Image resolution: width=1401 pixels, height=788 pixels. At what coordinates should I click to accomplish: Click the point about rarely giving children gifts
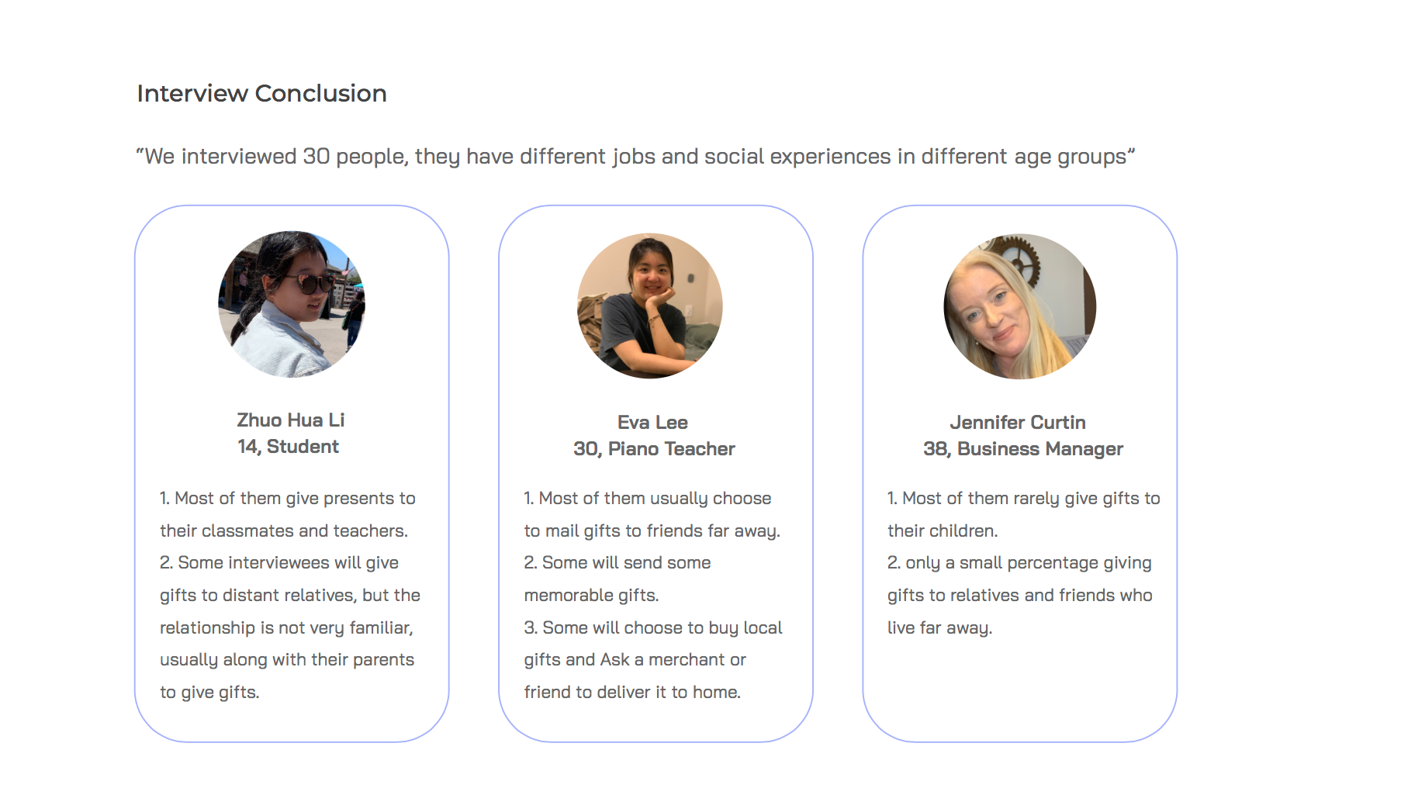pos(1023,499)
